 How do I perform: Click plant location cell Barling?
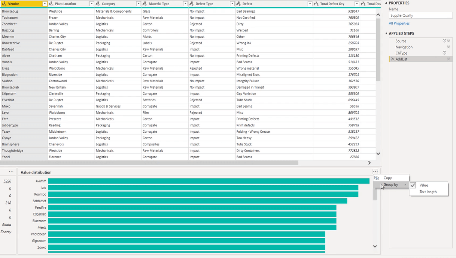click(x=71, y=30)
